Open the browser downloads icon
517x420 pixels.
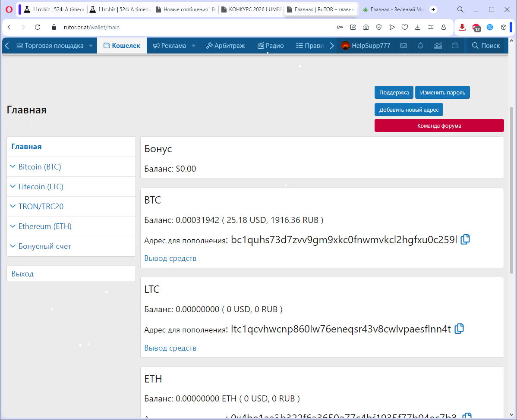click(x=418, y=27)
